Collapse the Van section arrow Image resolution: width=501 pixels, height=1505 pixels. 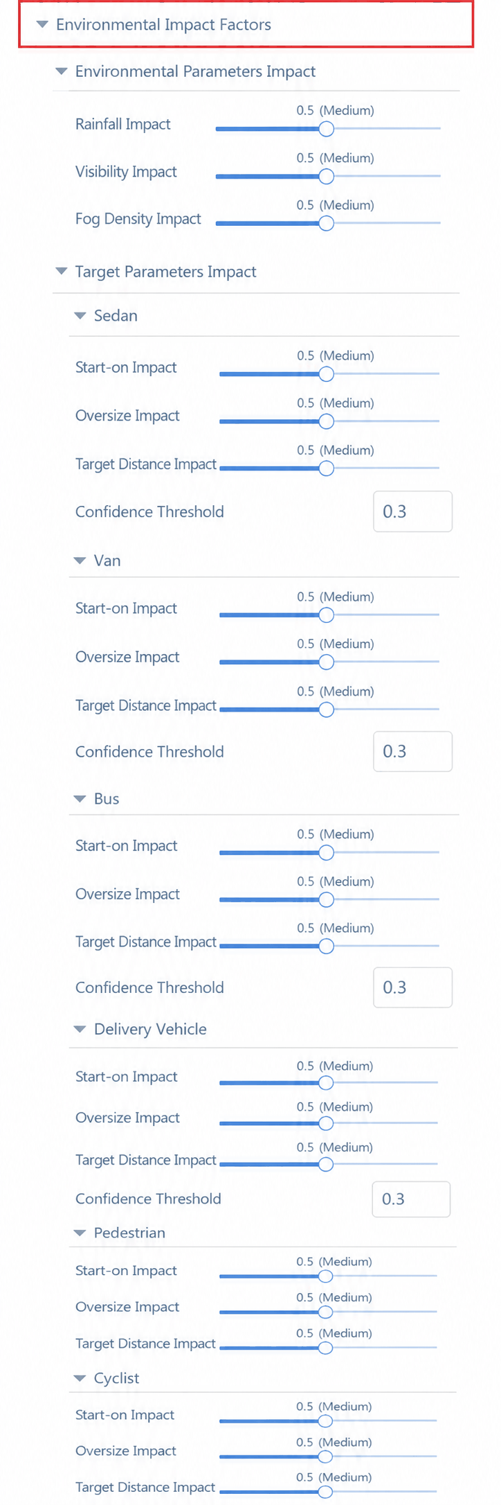pyautogui.click(x=80, y=561)
